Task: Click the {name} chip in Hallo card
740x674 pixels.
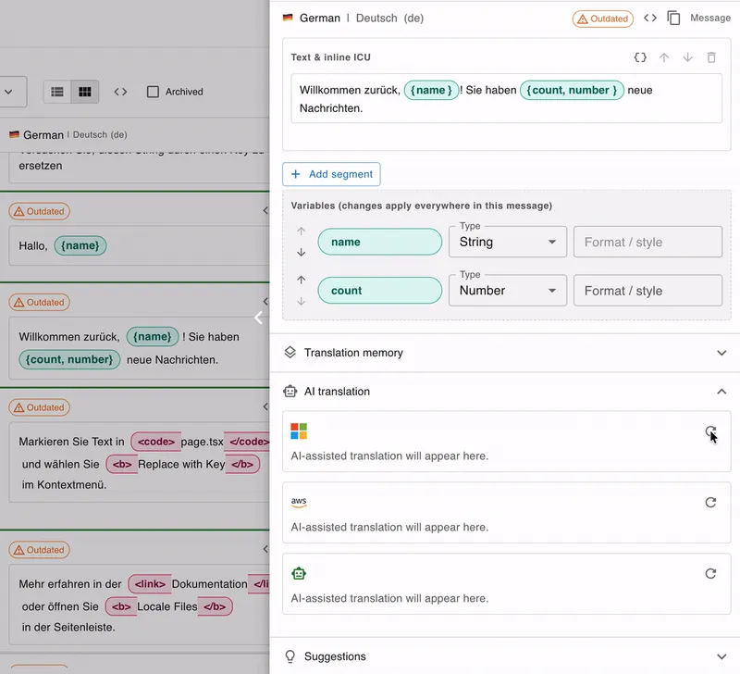Action: point(80,245)
